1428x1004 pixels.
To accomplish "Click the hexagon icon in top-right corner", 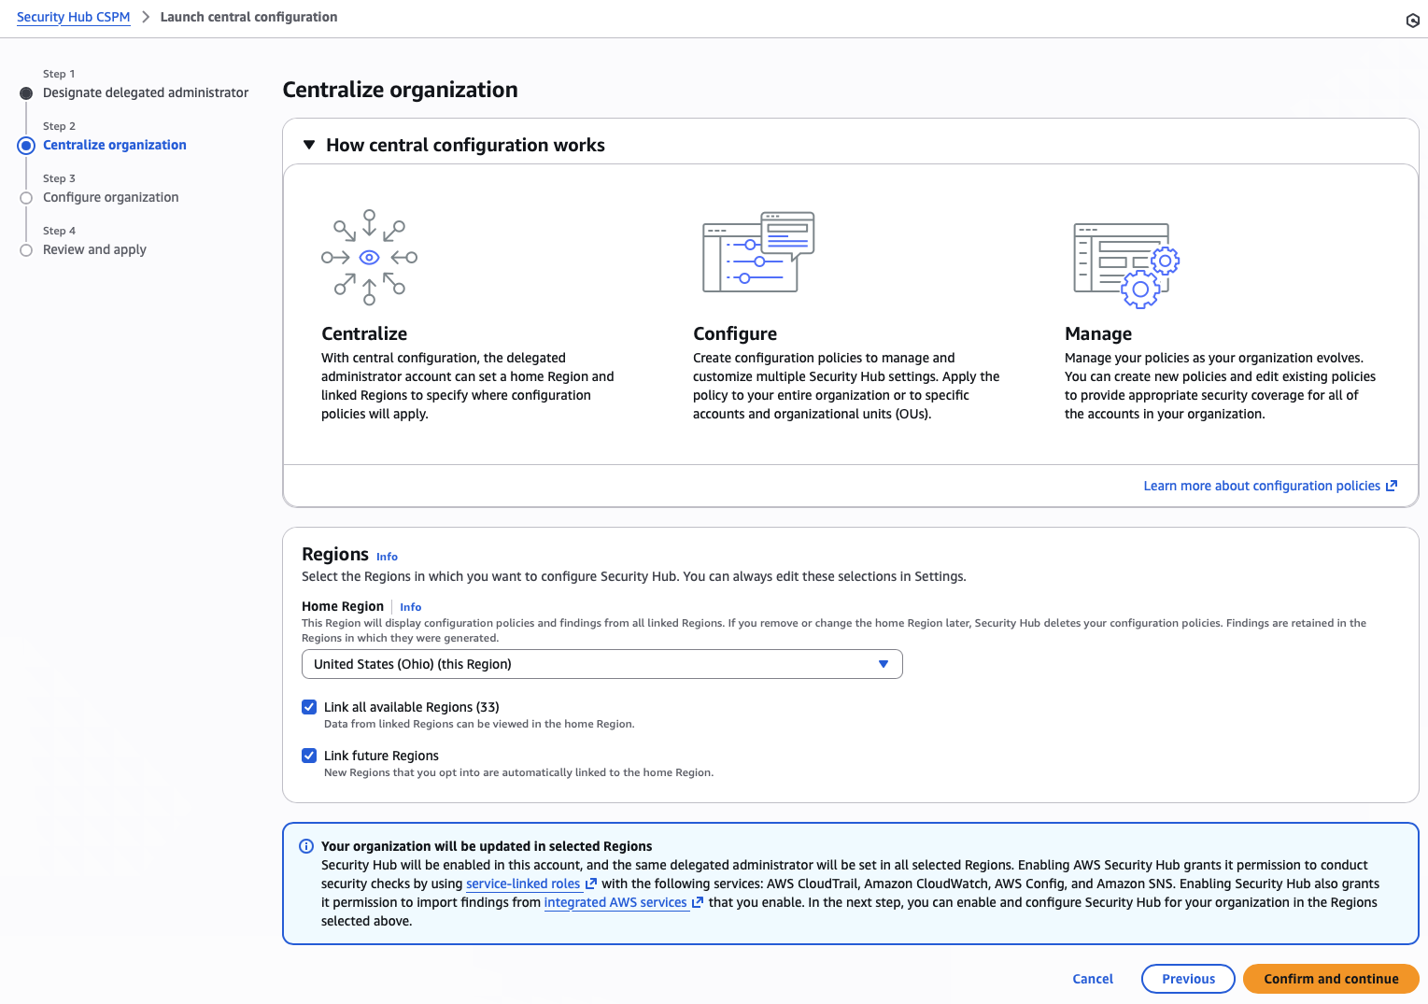I will point(1412,21).
